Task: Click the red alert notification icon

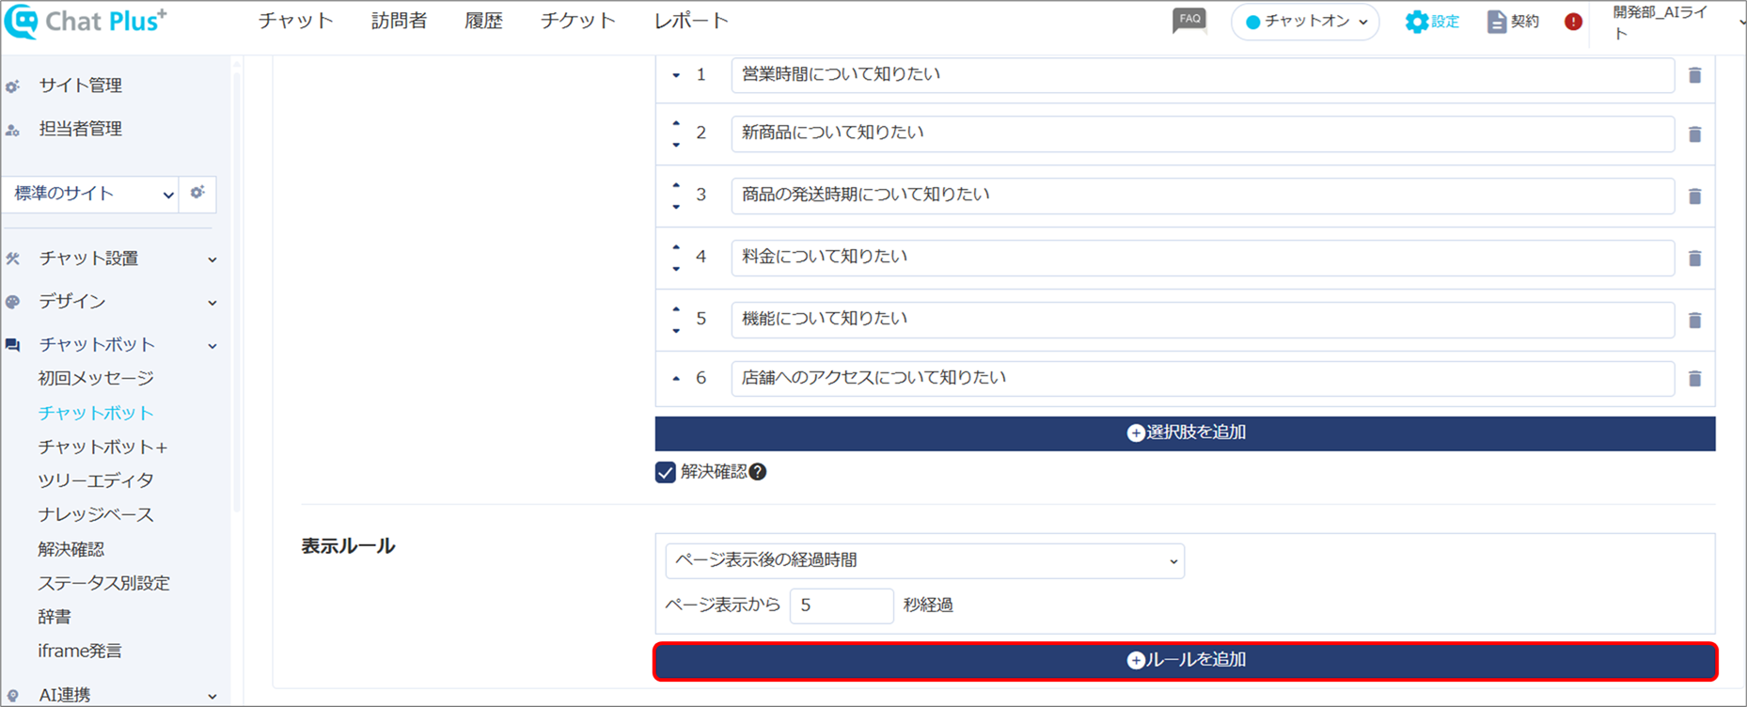Action: click(x=1573, y=22)
